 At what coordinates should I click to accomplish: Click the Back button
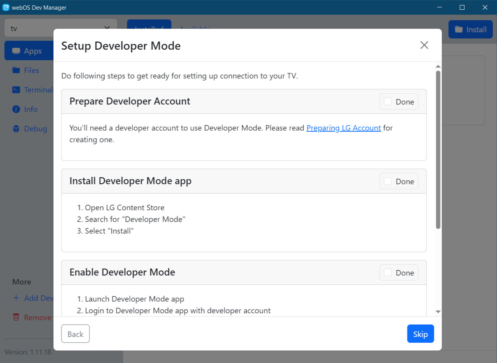point(76,334)
